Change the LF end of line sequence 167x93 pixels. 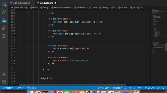tap(135, 88)
